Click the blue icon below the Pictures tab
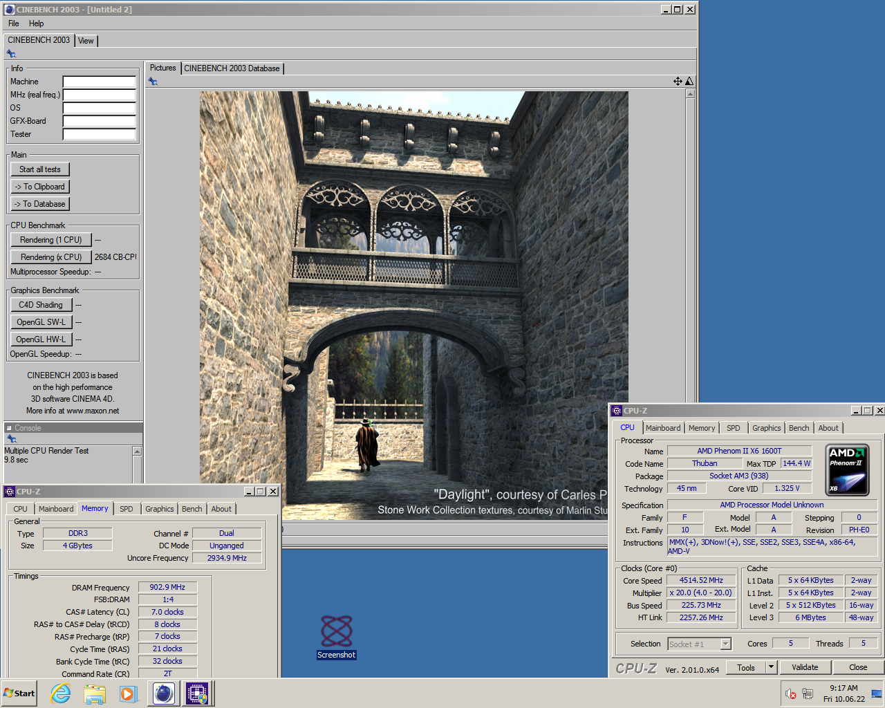This screenshot has width=885, height=708. (x=153, y=82)
